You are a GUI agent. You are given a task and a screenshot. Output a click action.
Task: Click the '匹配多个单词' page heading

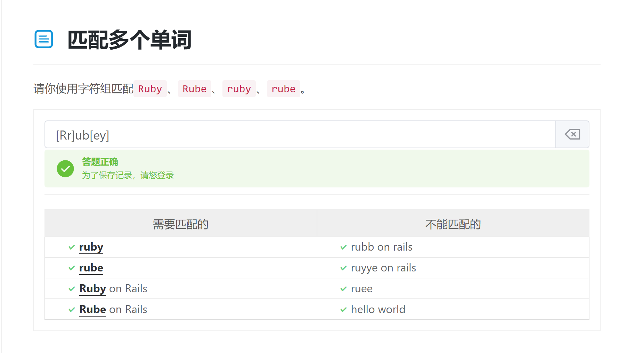(x=129, y=40)
